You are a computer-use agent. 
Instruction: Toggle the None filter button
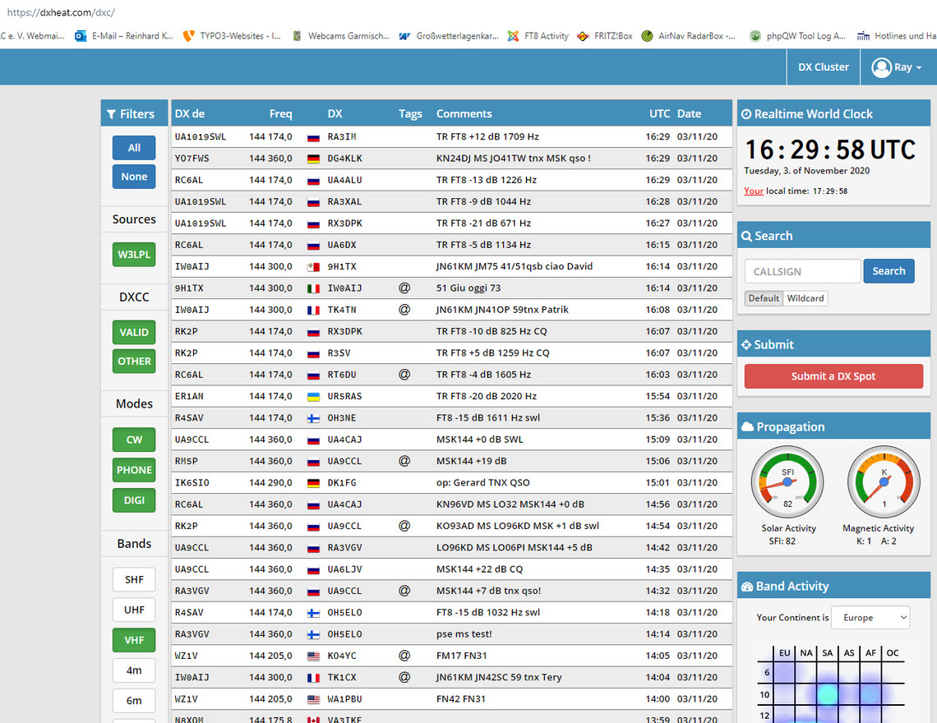pyautogui.click(x=134, y=177)
